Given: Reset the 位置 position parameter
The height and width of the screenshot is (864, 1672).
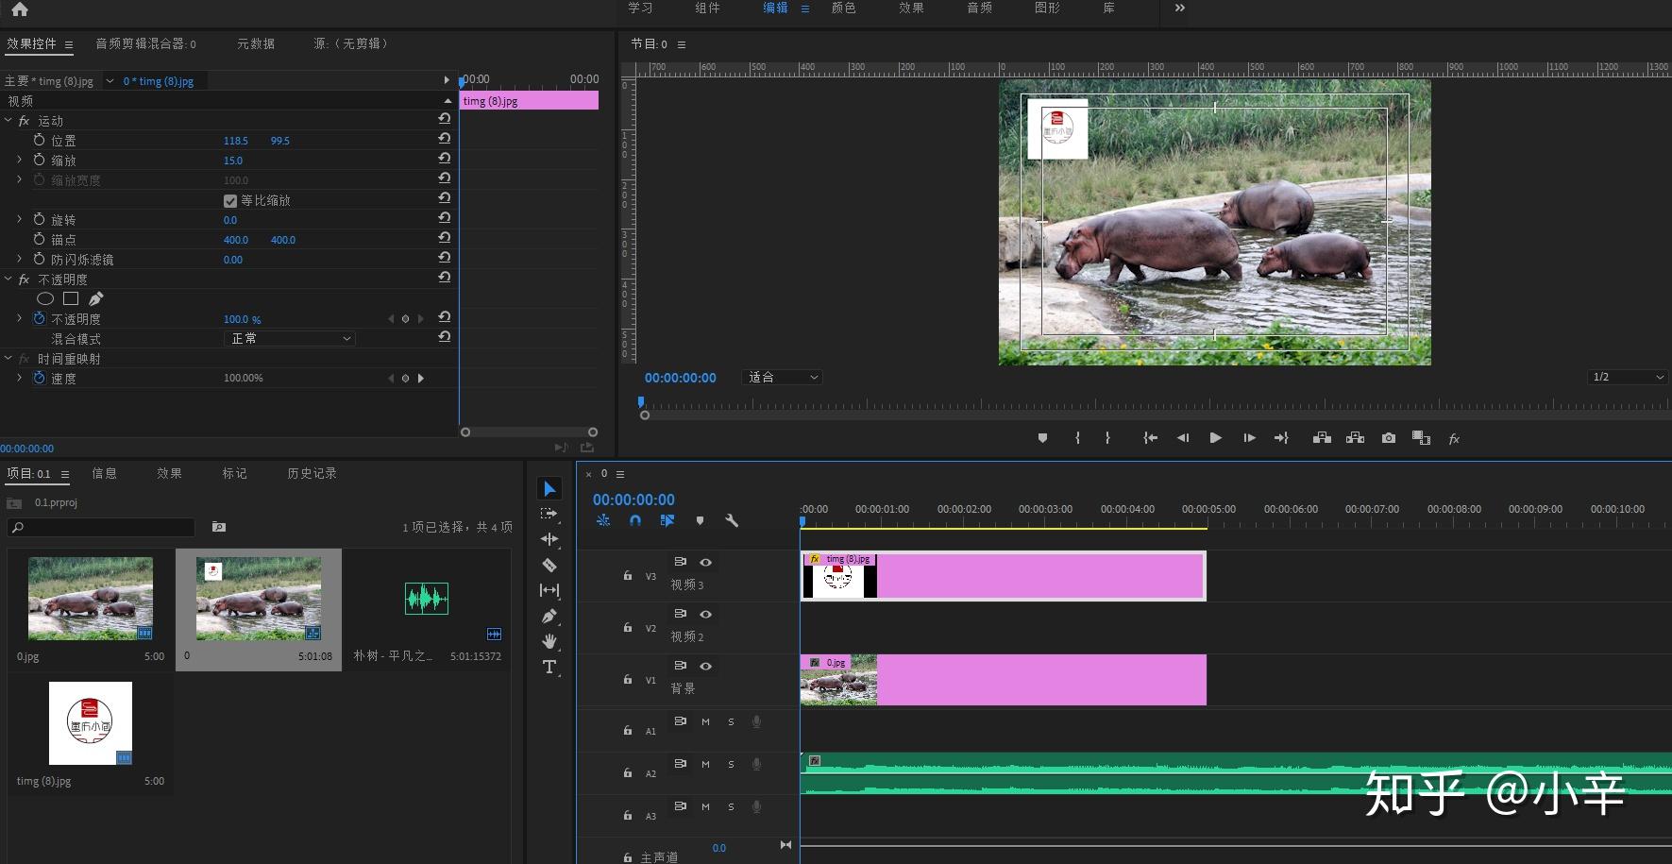Looking at the screenshot, I should coord(444,139).
